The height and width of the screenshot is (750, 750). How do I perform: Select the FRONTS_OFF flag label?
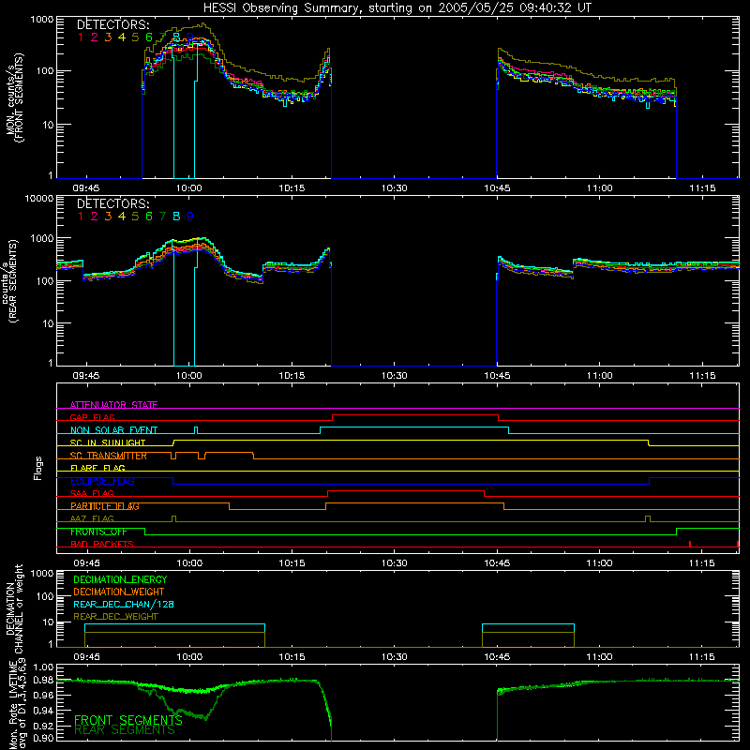point(98,532)
